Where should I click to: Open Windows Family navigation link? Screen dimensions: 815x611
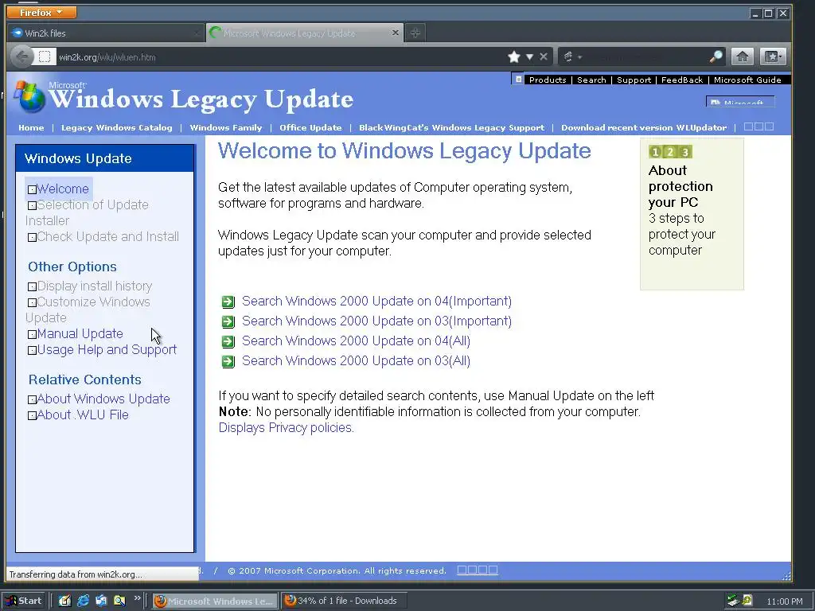pyautogui.click(x=225, y=127)
